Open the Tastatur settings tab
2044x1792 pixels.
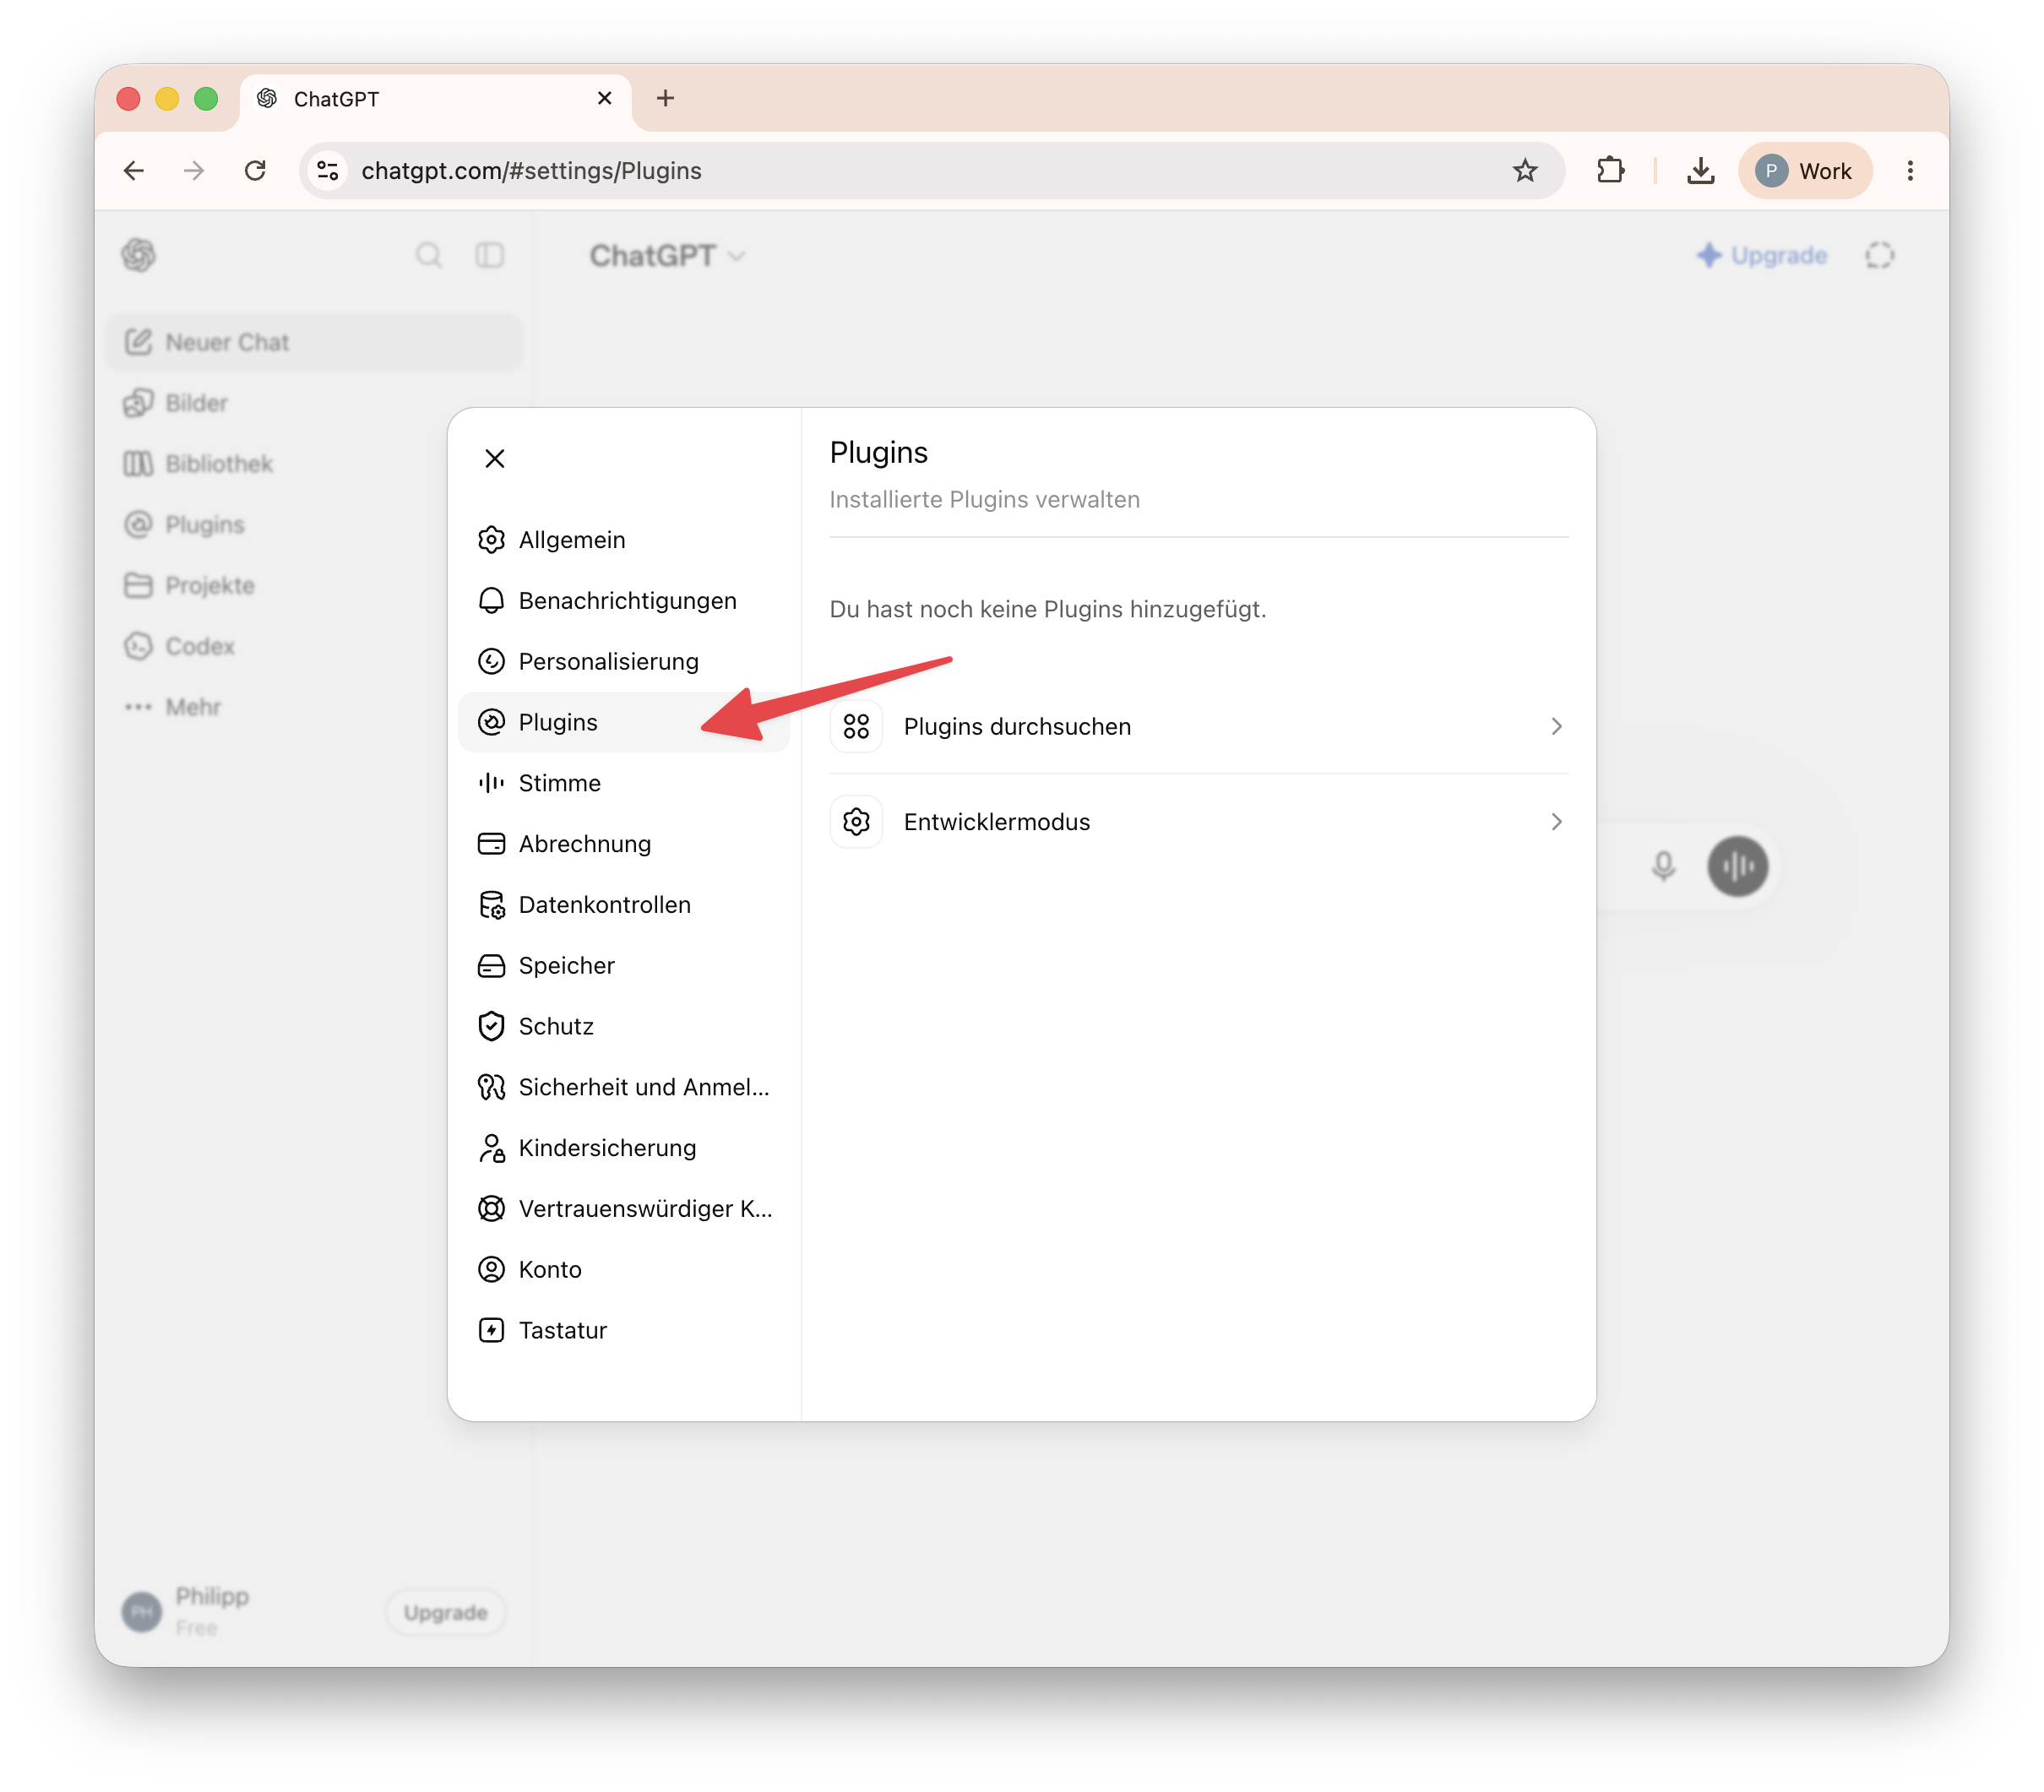(x=623, y=1330)
